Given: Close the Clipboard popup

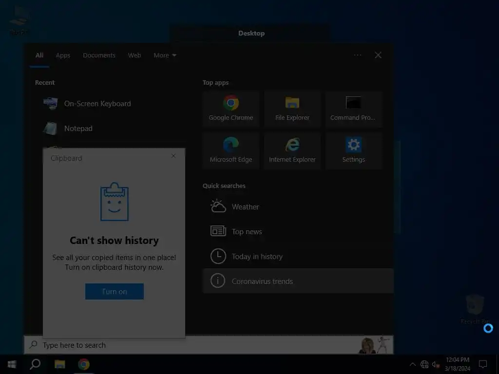Looking at the screenshot, I should click(x=173, y=156).
